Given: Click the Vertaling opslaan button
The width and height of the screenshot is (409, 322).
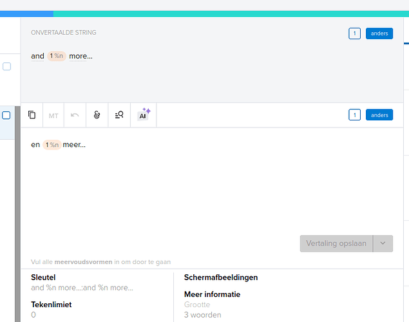Looking at the screenshot, I should tap(336, 243).
